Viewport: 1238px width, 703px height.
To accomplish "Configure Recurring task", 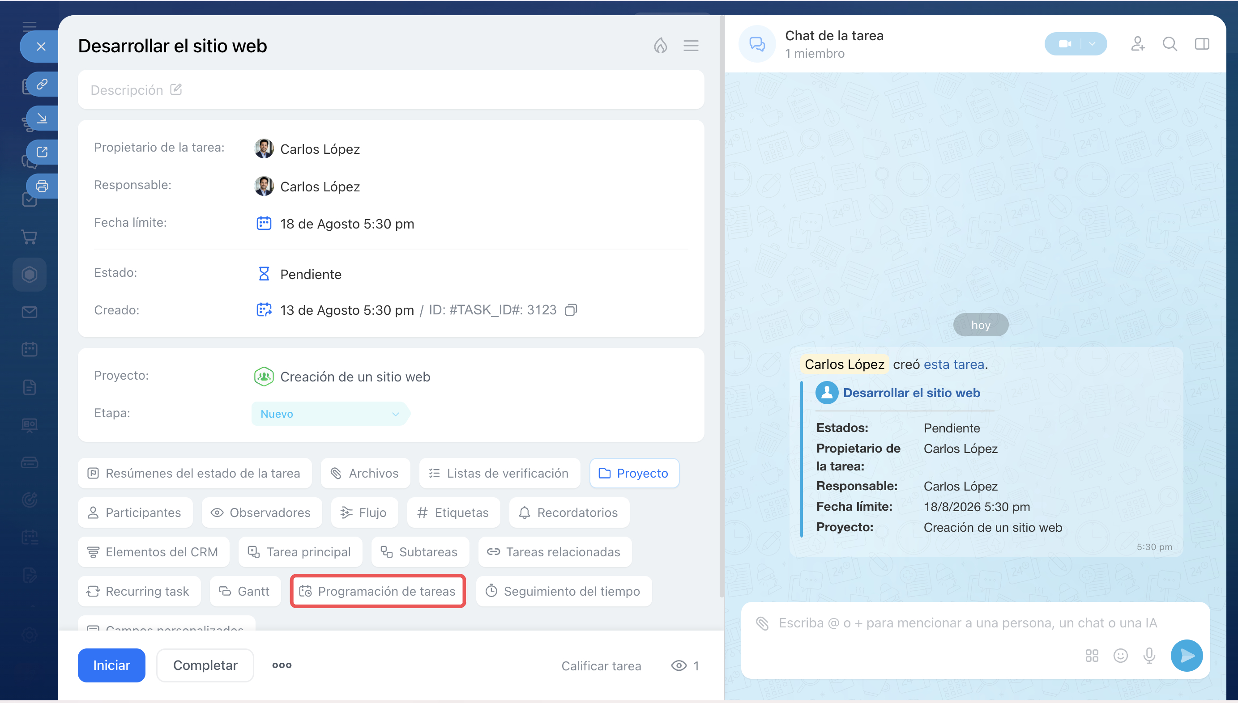I will (139, 591).
